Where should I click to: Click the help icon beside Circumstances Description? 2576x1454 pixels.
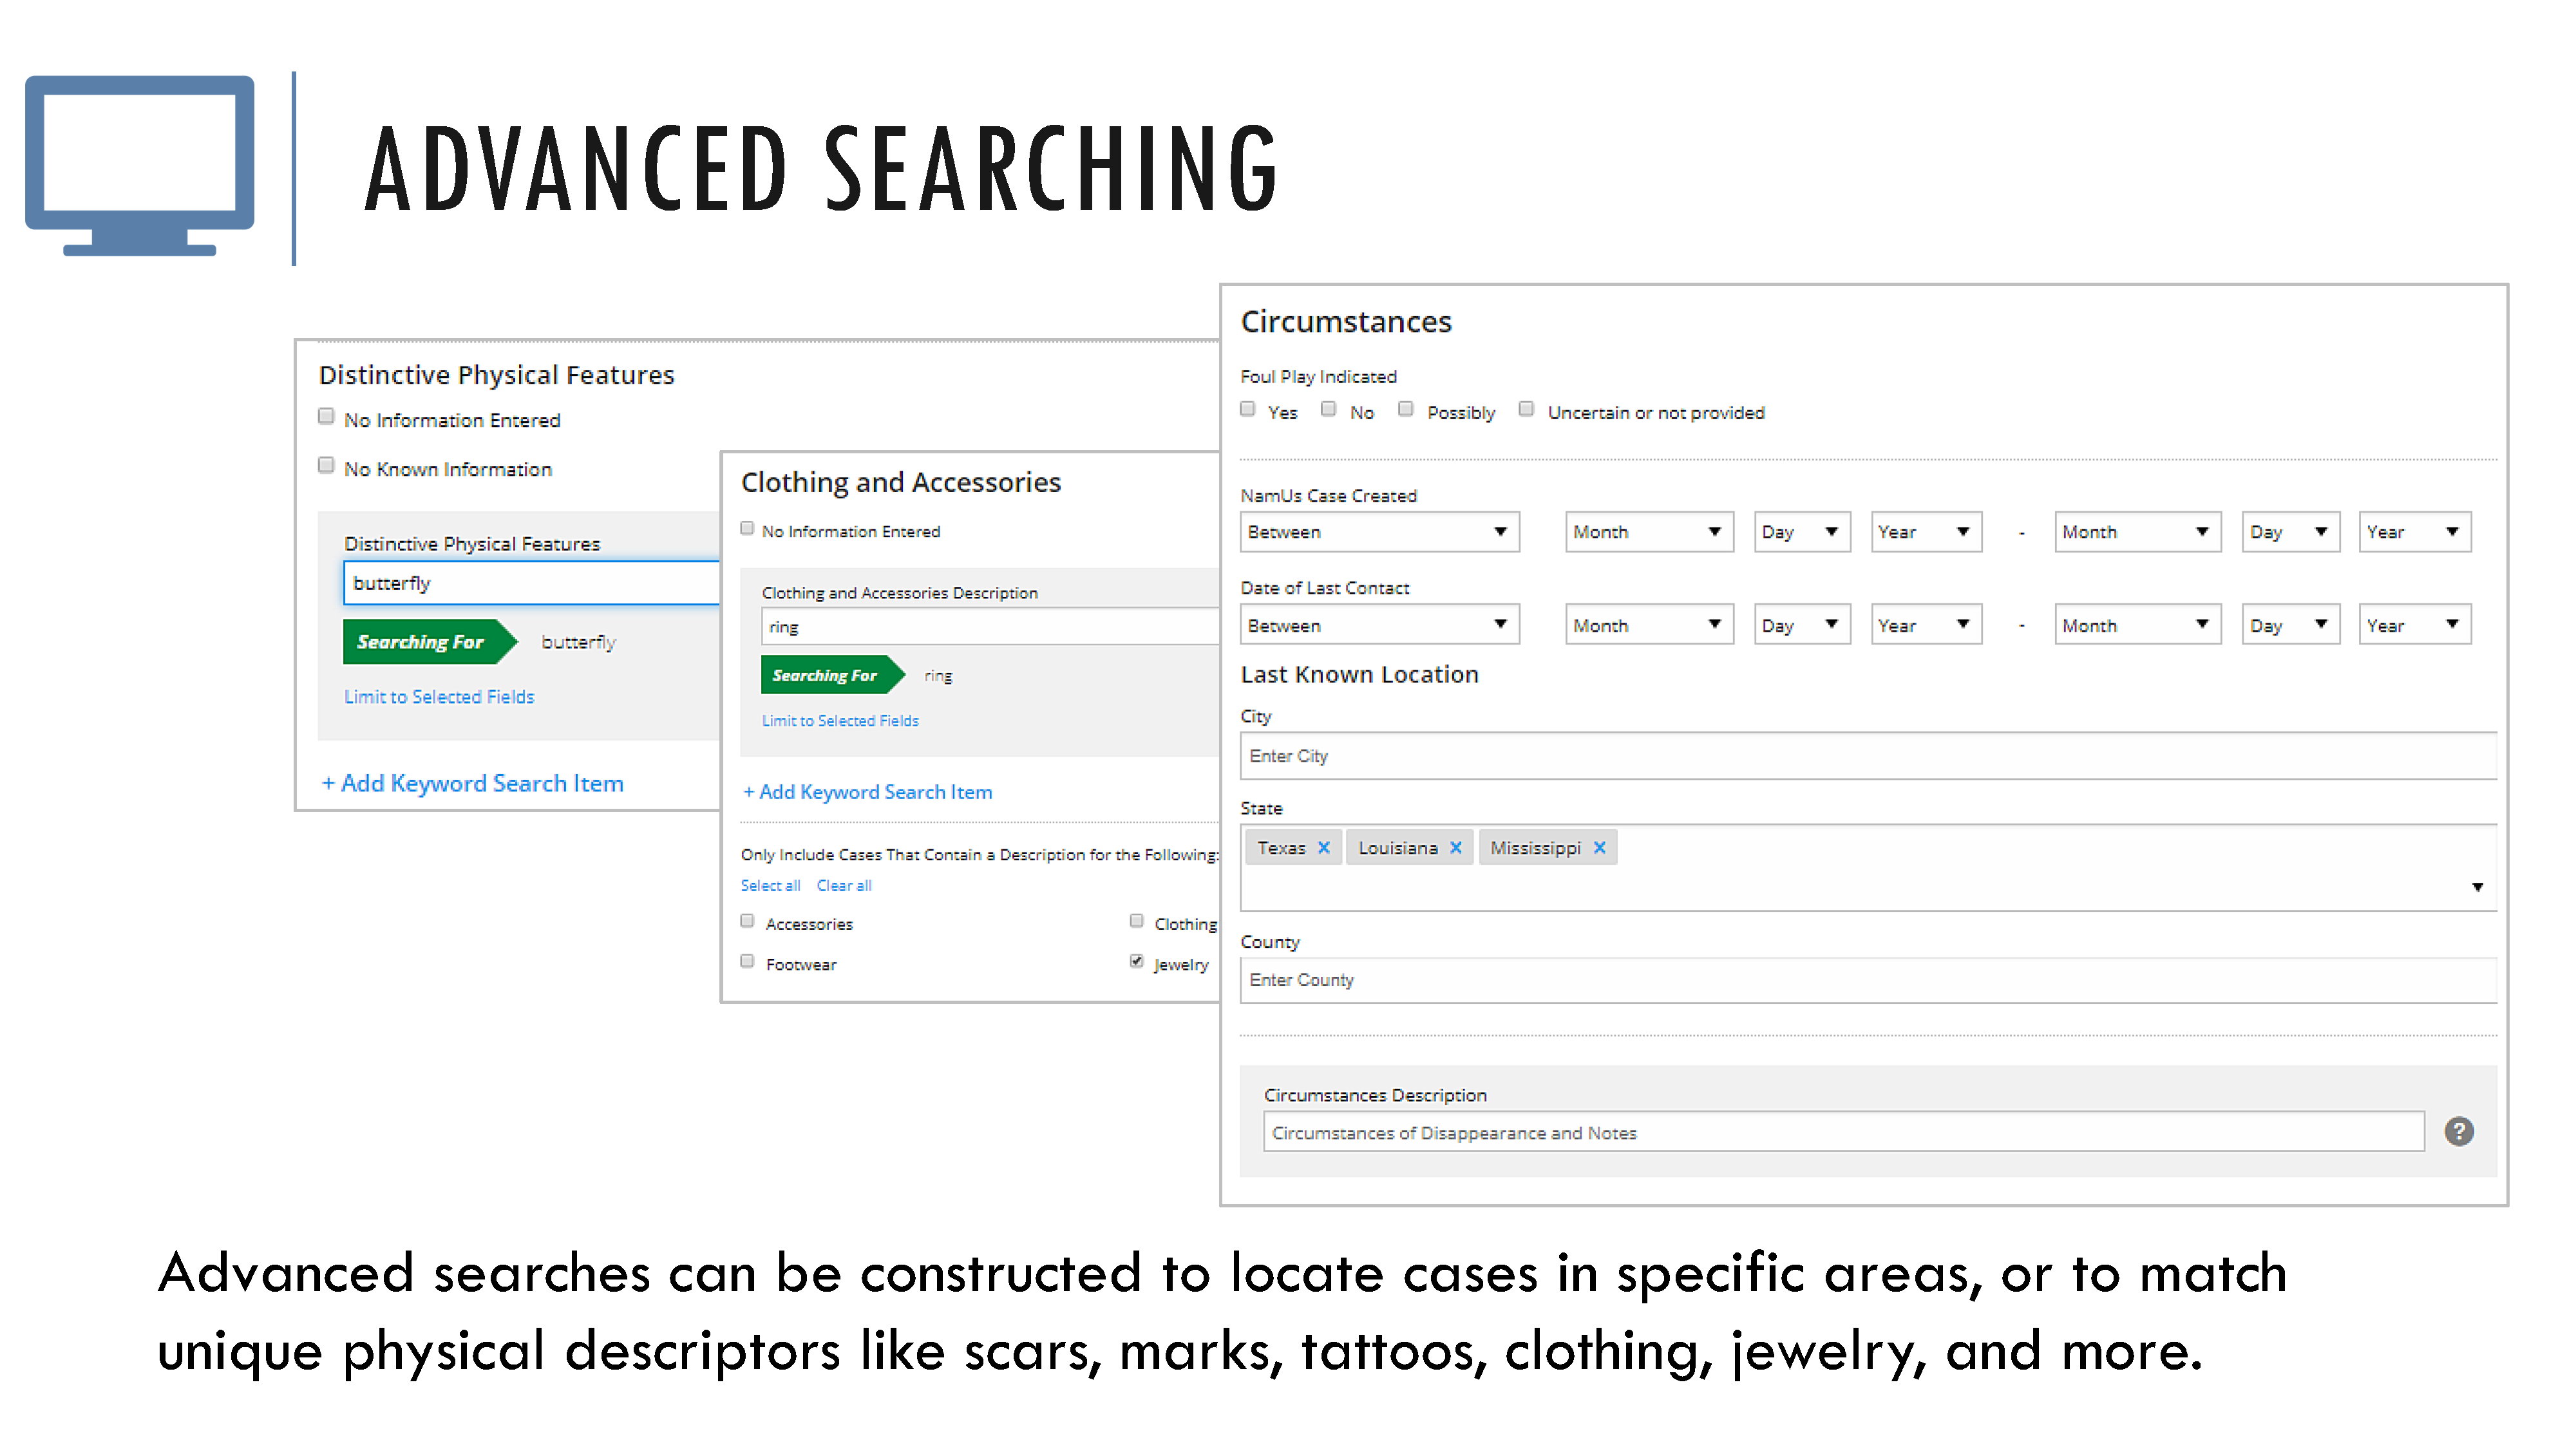click(x=2460, y=1131)
